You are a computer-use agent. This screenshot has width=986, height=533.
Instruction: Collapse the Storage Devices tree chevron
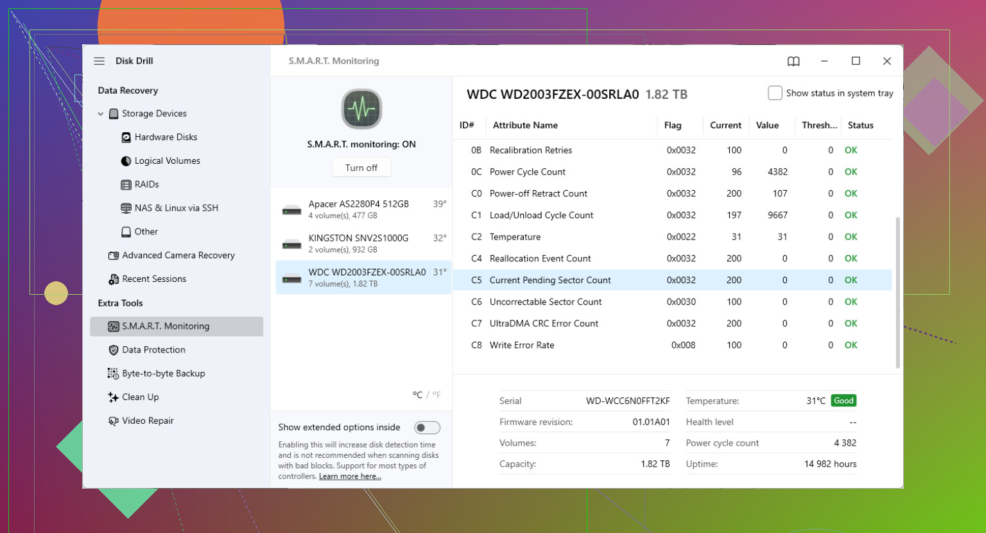101,114
